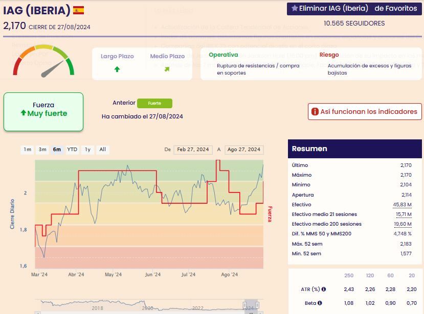Click the 20 column header in ATR table
The image size is (424, 314).
(x=411, y=275)
